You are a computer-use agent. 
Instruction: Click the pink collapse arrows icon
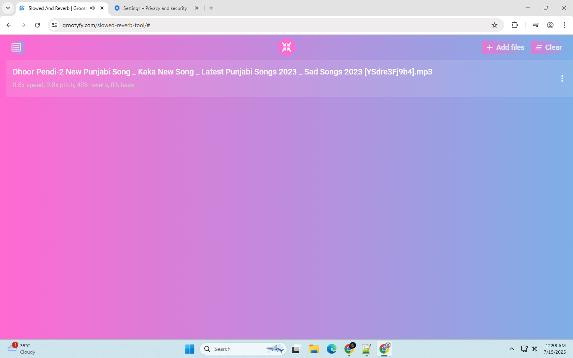pyautogui.click(x=287, y=47)
